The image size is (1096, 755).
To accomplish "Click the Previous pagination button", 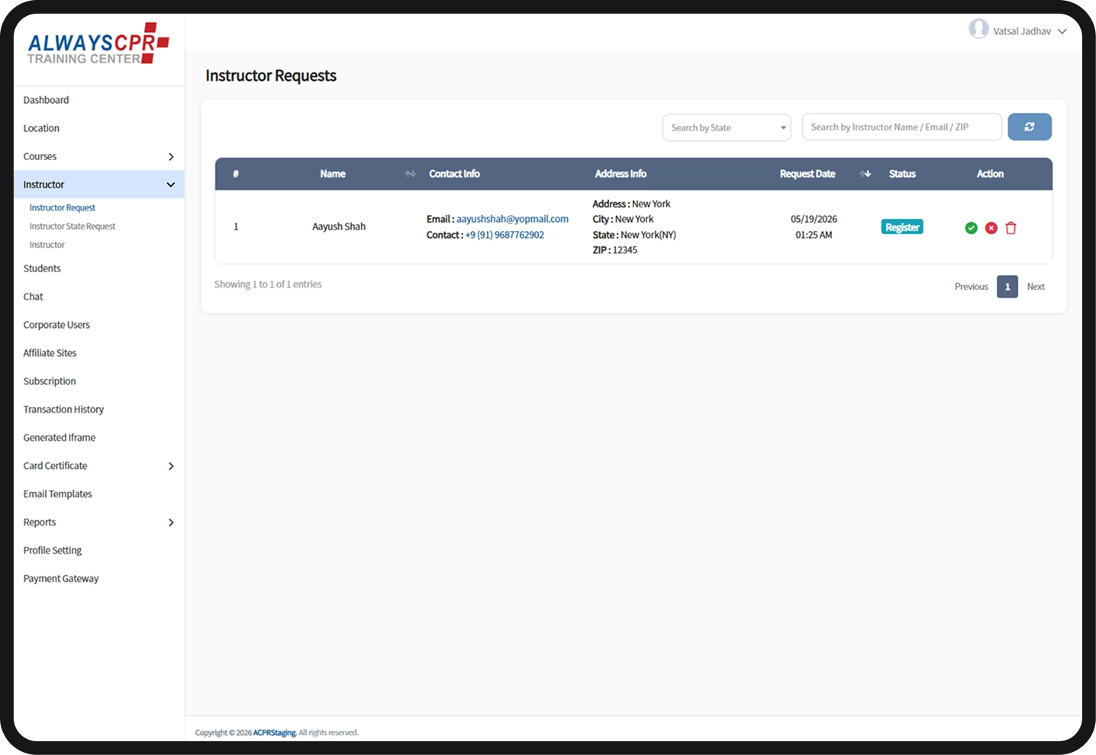I will [971, 287].
